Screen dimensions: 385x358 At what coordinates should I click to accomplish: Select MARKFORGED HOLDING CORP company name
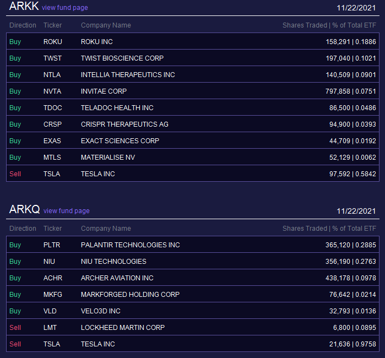(x=131, y=295)
